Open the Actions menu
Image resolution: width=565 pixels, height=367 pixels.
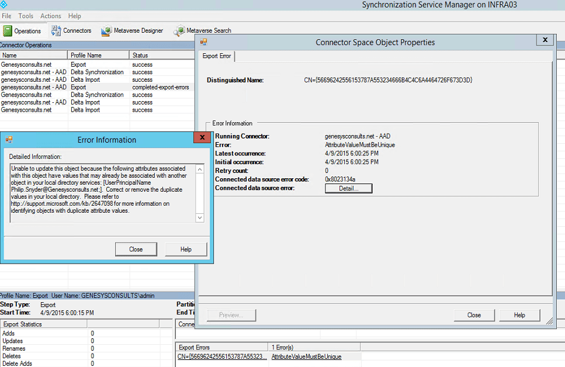(50, 16)
